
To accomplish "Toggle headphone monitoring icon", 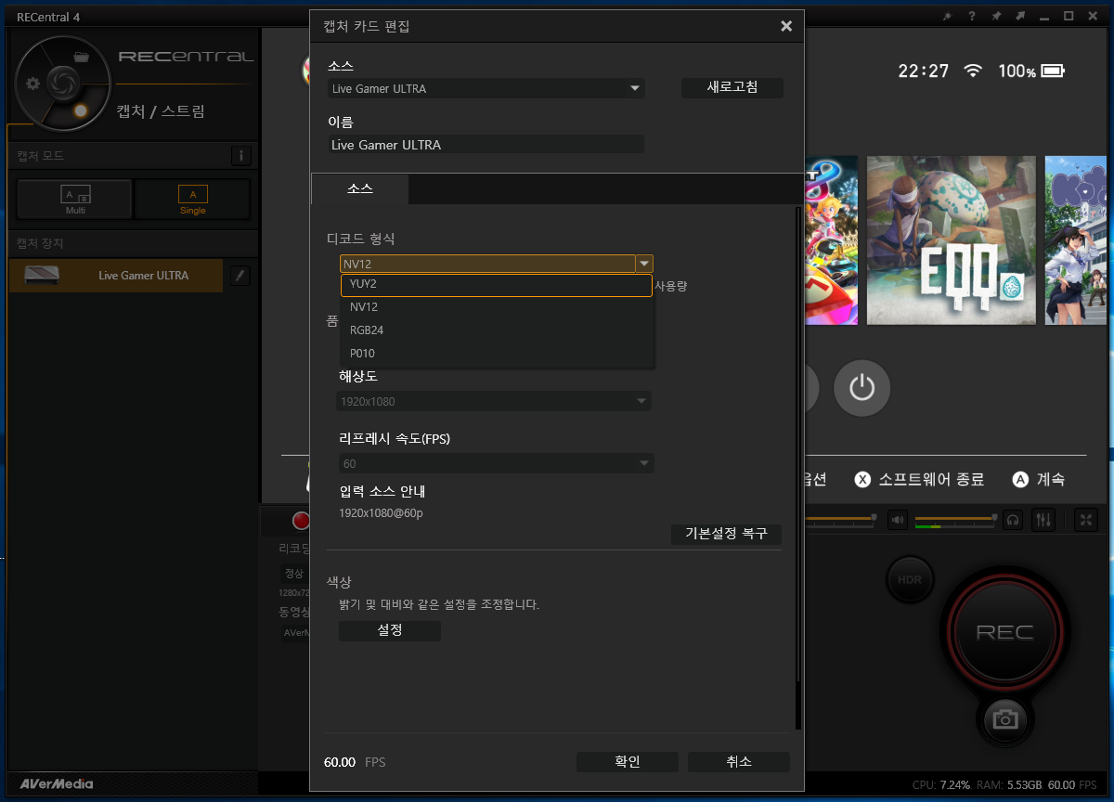I will pos(1014,520).
